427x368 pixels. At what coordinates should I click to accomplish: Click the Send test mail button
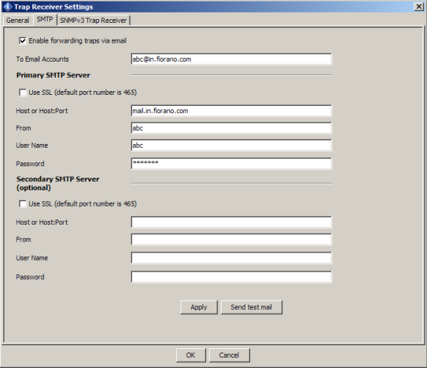[x=252, y=307]
